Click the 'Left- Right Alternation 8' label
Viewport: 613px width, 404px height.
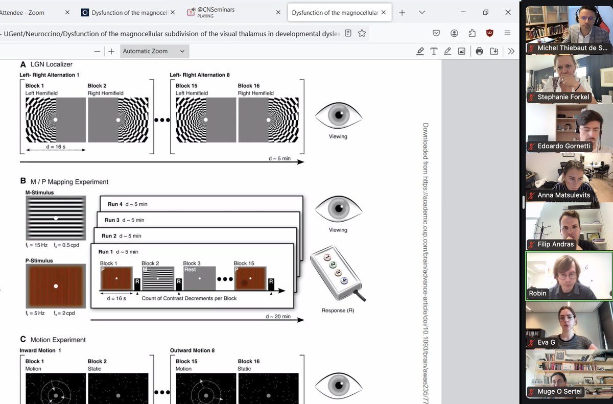click(200, 75)
